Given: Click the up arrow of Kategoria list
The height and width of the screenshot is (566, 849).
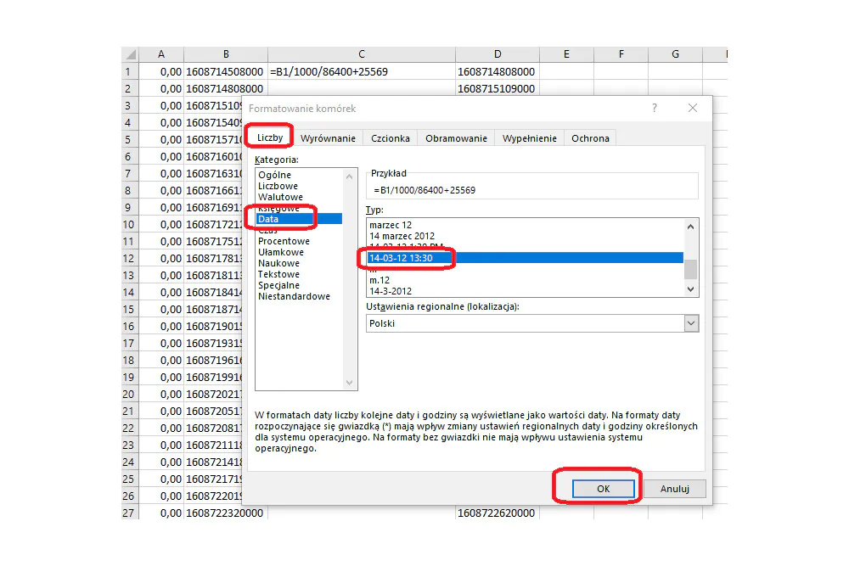Looking at the screenshot, I should click(x=349, y=177).
